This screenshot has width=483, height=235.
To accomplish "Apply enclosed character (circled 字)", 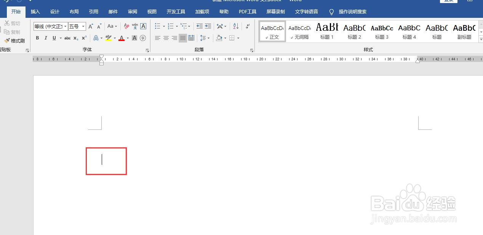I will [x=143, y=38].
